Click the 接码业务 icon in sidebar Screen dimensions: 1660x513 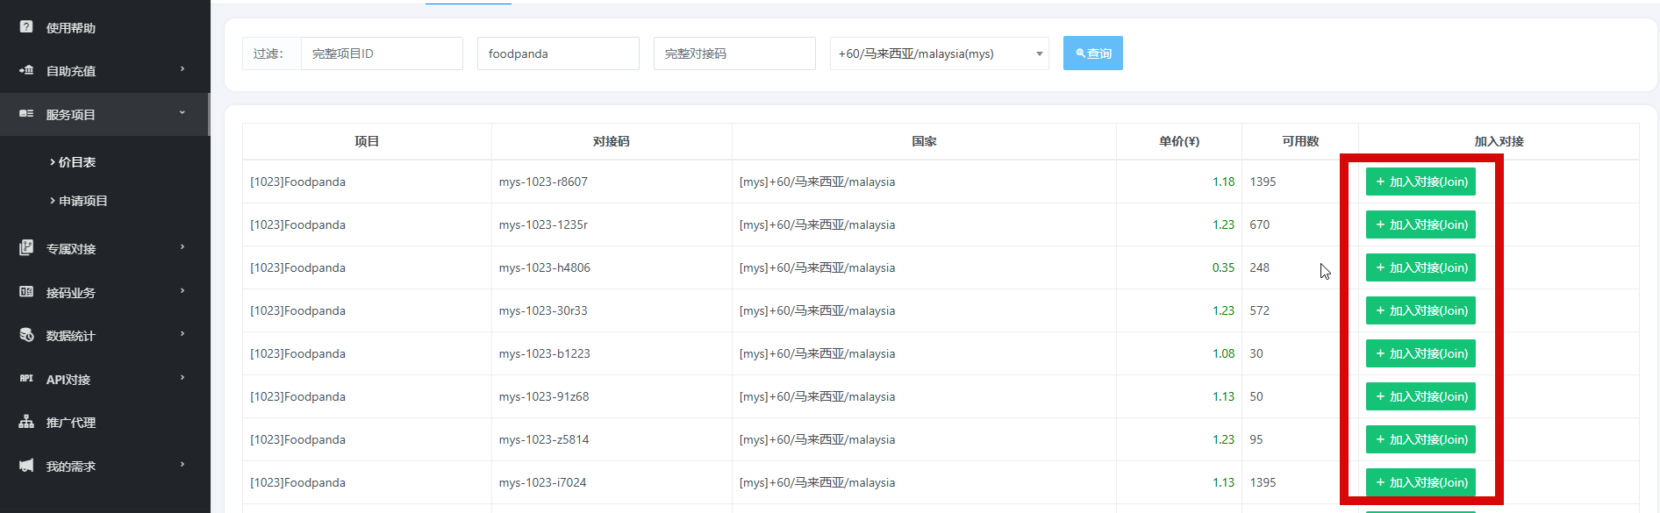pos(26,292)
